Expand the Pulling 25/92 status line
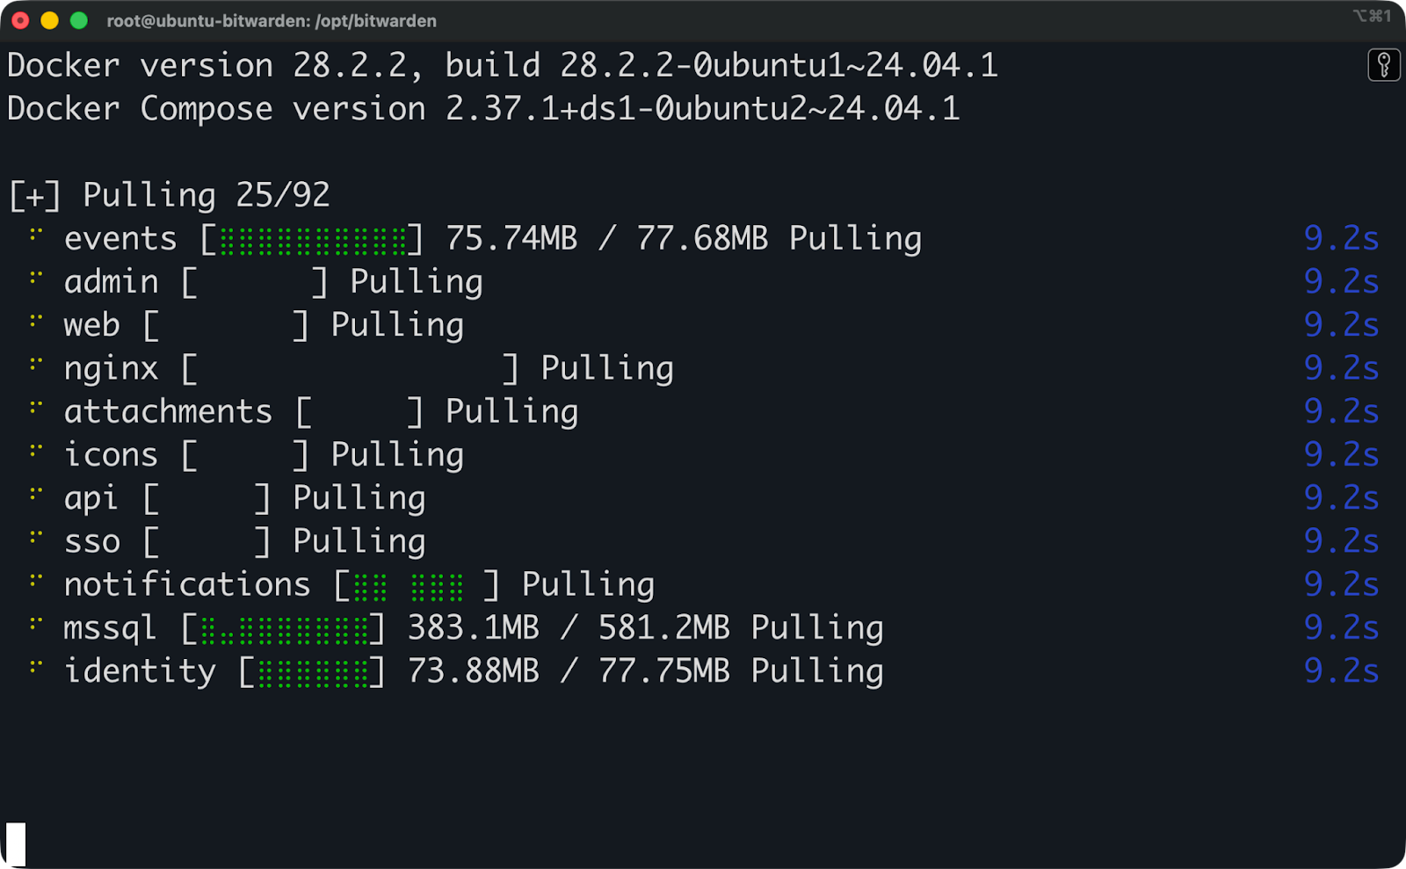Image resolution: width=1406 pixels, height=869 pixels. 33,194
